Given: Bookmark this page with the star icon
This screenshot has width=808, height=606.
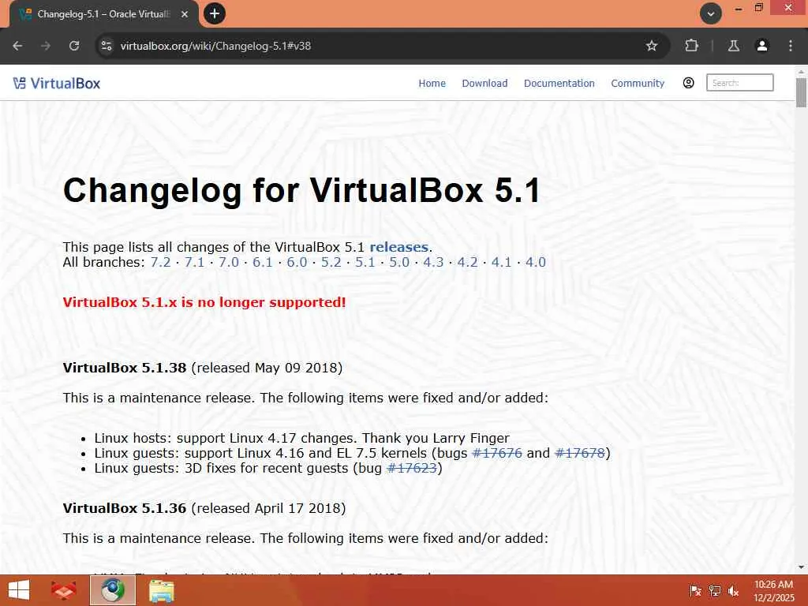Looking at the screenshot, I should coord(651,46).
